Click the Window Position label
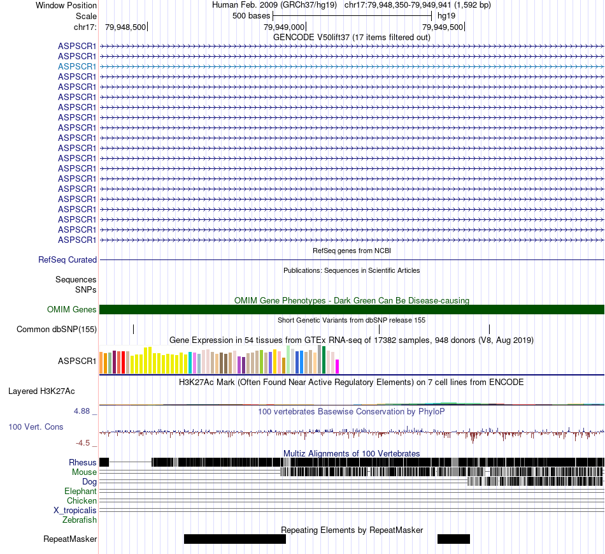This screenshot has width=605, height=554. coord(66,5)
